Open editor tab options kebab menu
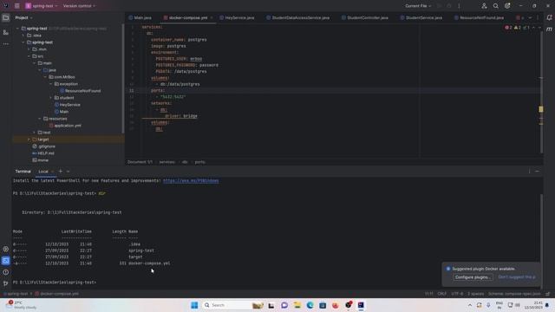Image resolution: width=555 pixels, height=312 pixels. (538, 17)
